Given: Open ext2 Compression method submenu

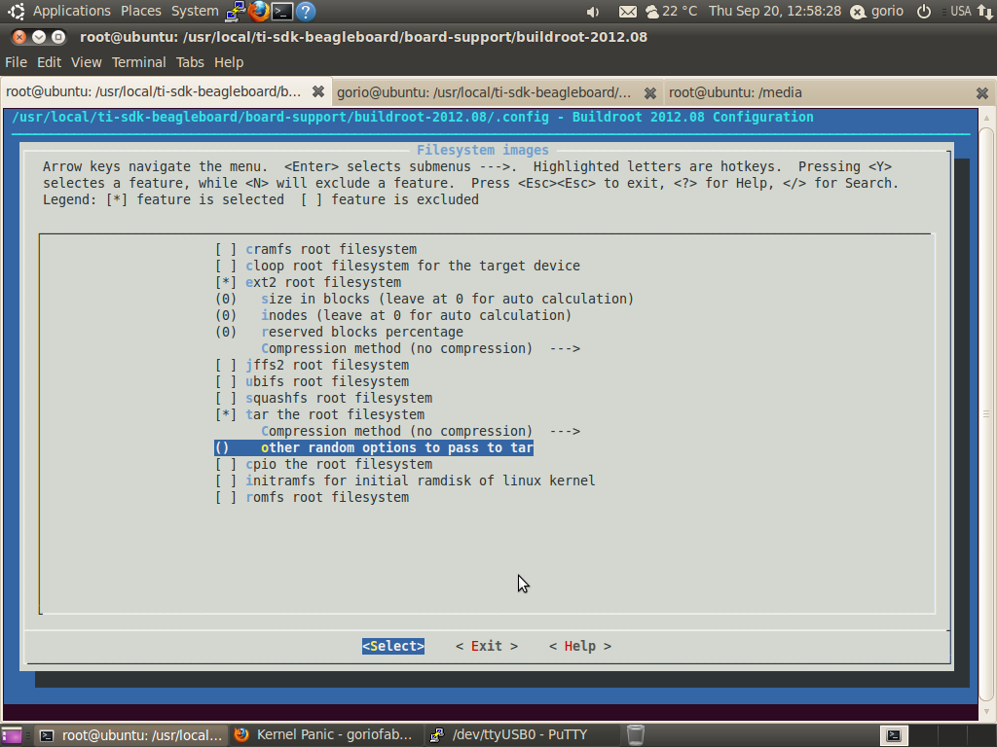Looking at the screenshot, I should [x=421, y=348].
